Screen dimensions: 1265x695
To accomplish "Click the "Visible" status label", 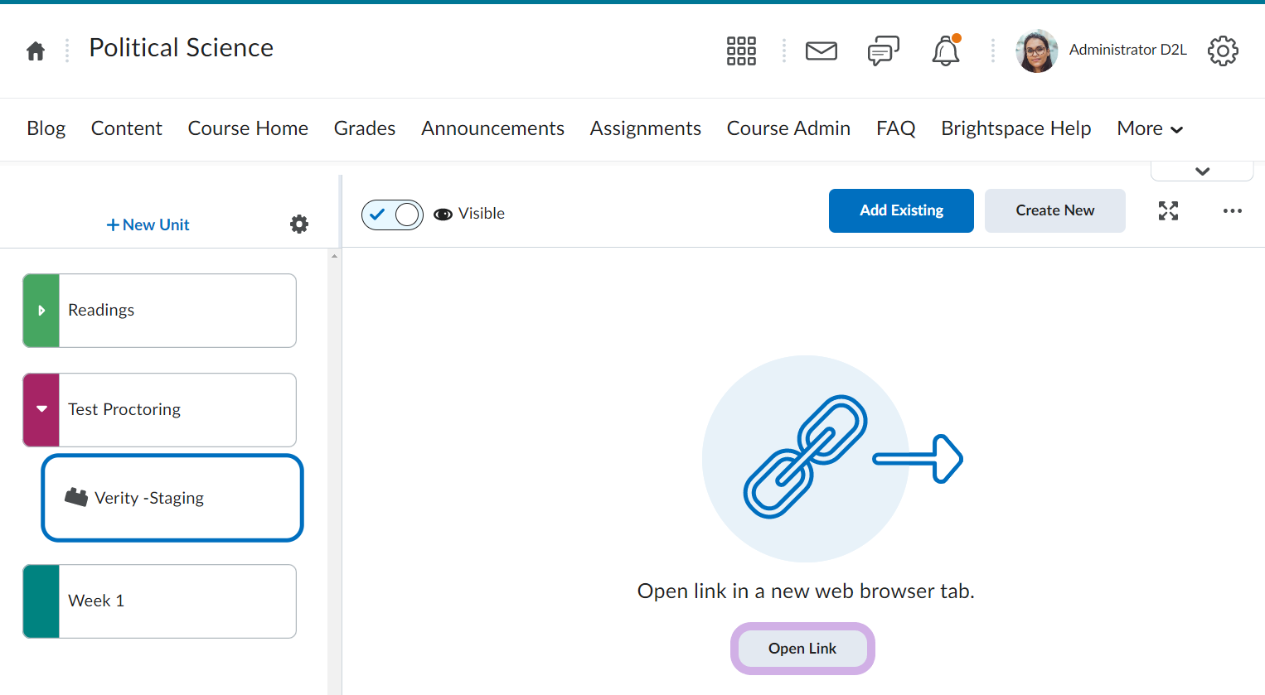I will [482, 214].
